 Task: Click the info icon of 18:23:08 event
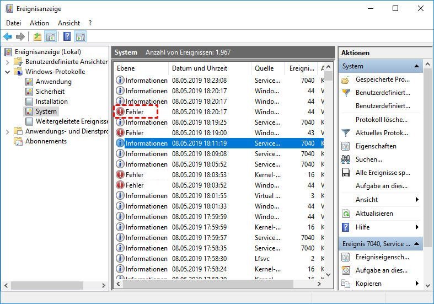[x=120, y=81]
